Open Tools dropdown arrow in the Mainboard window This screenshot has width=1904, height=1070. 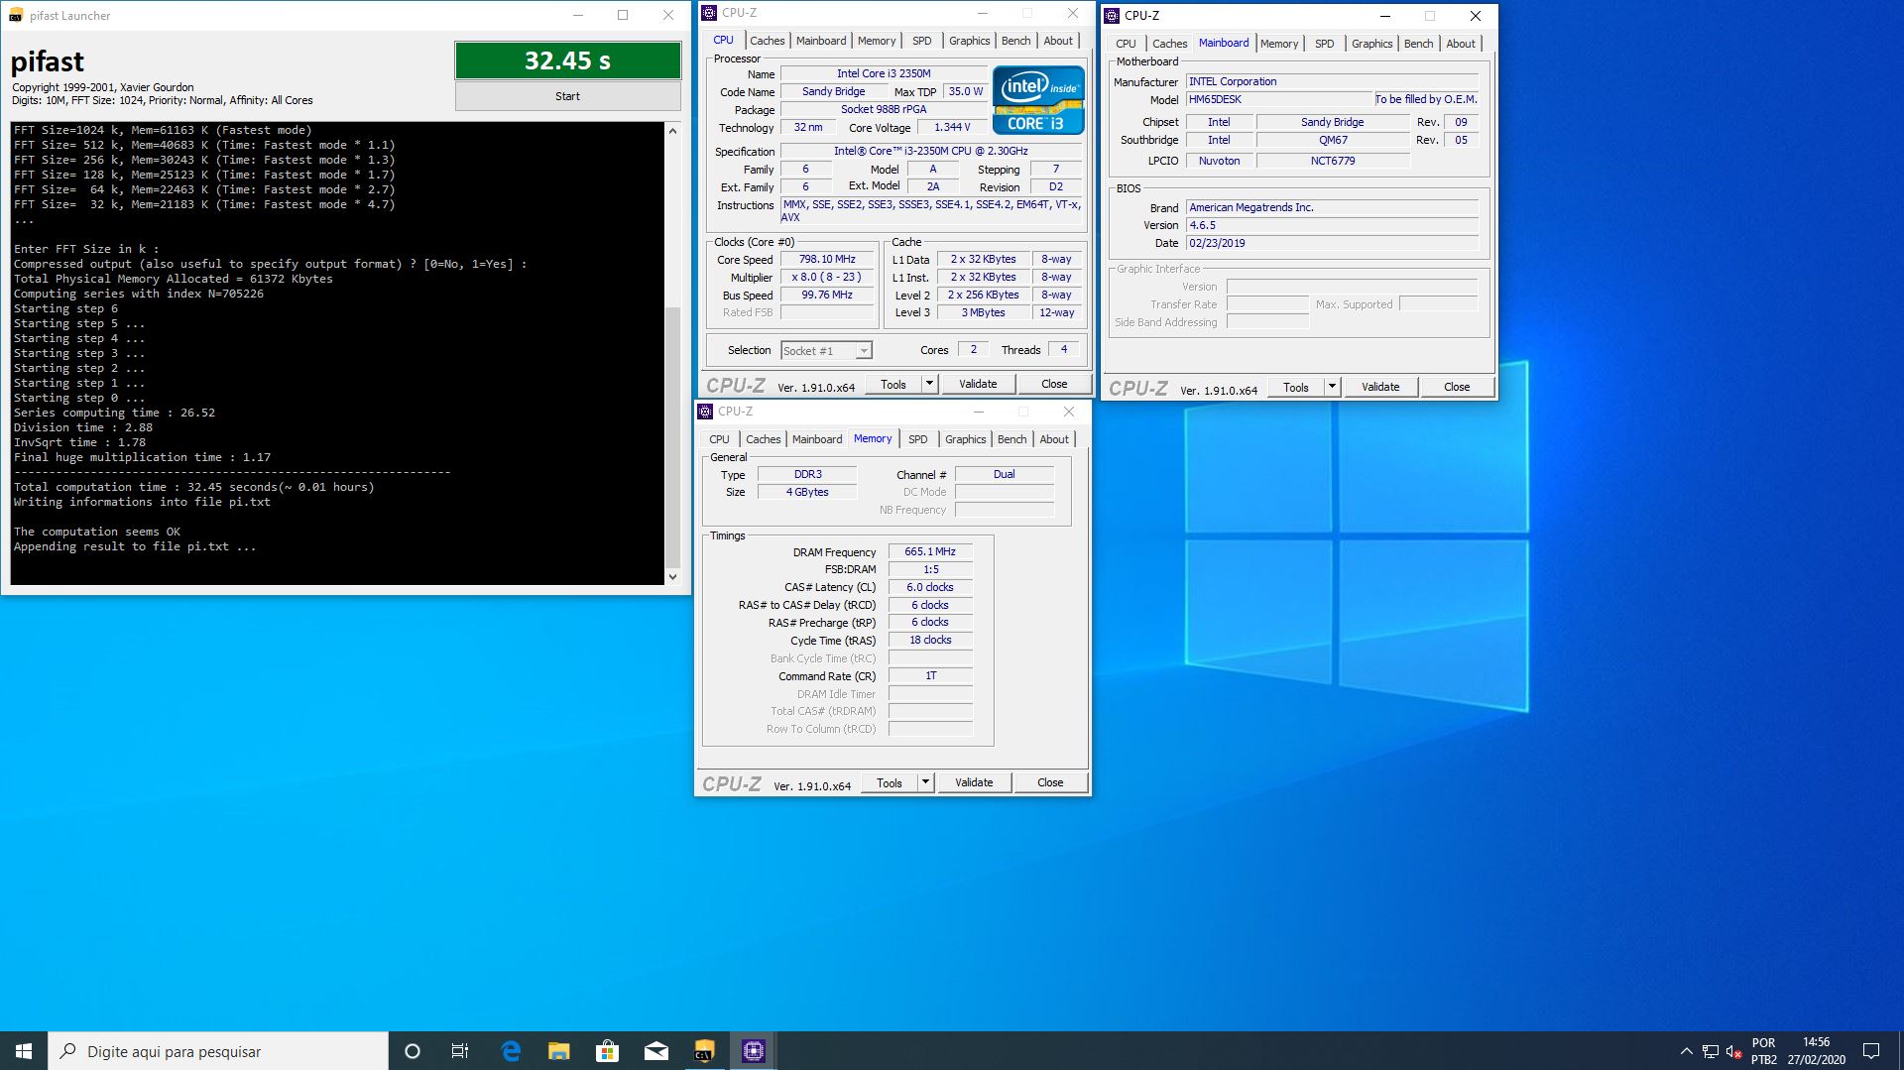[x=1332, y=387]
